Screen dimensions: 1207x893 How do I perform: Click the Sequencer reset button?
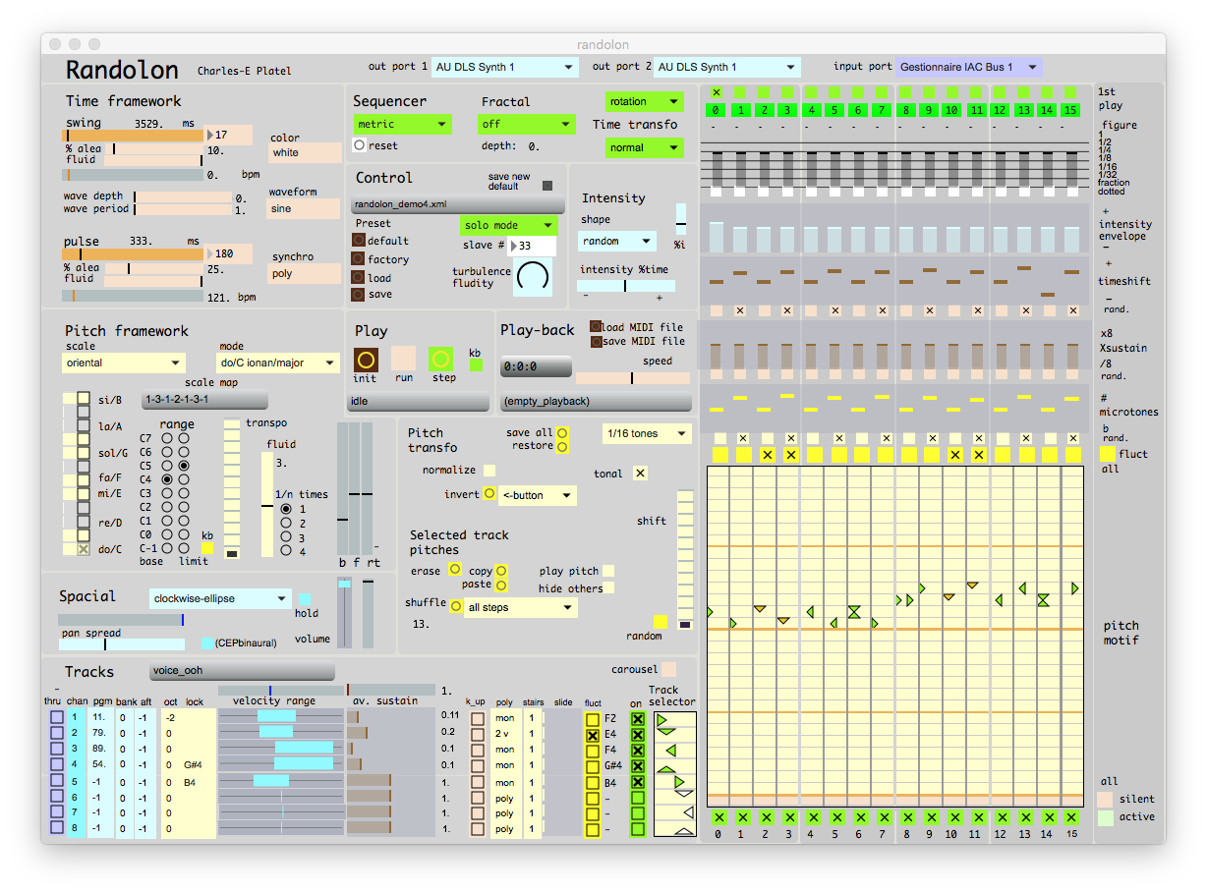click(x=360, y=145)
